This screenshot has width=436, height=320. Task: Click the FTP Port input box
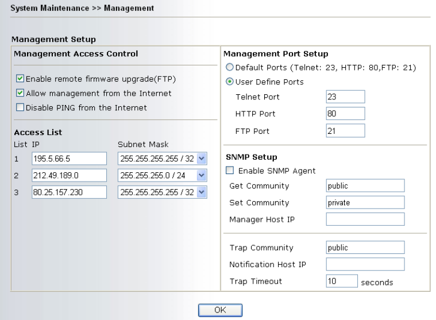pyautogui.click(x=345, y=131)
